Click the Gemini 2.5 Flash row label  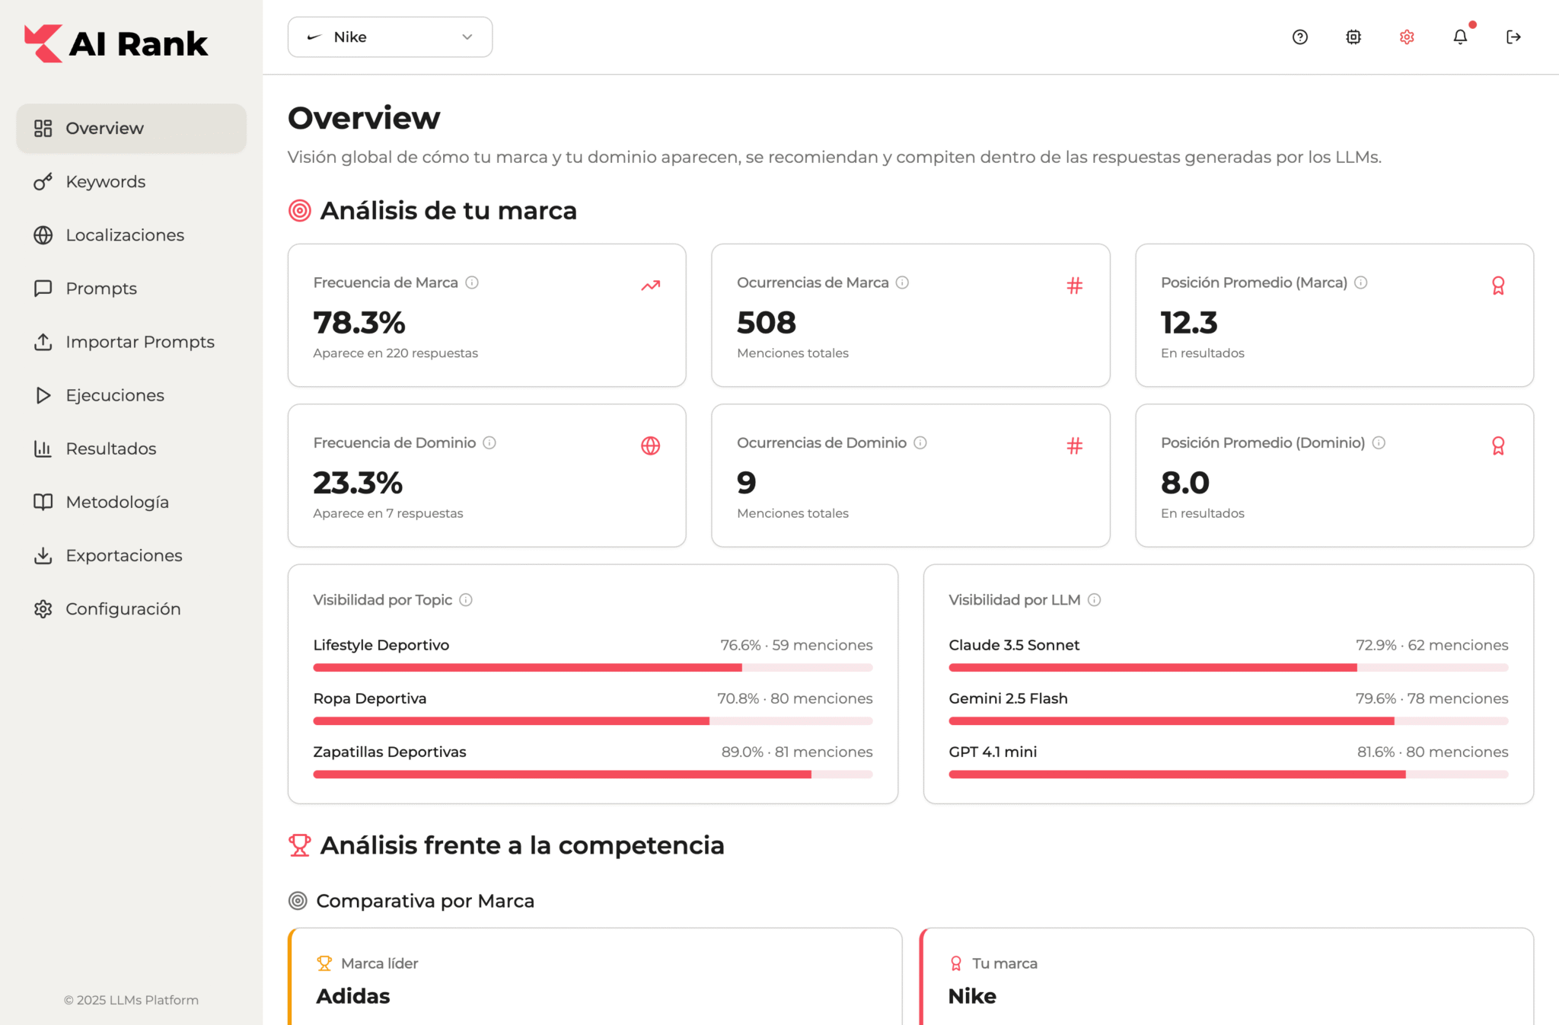pyautogui.click(x=1008, y=698)
